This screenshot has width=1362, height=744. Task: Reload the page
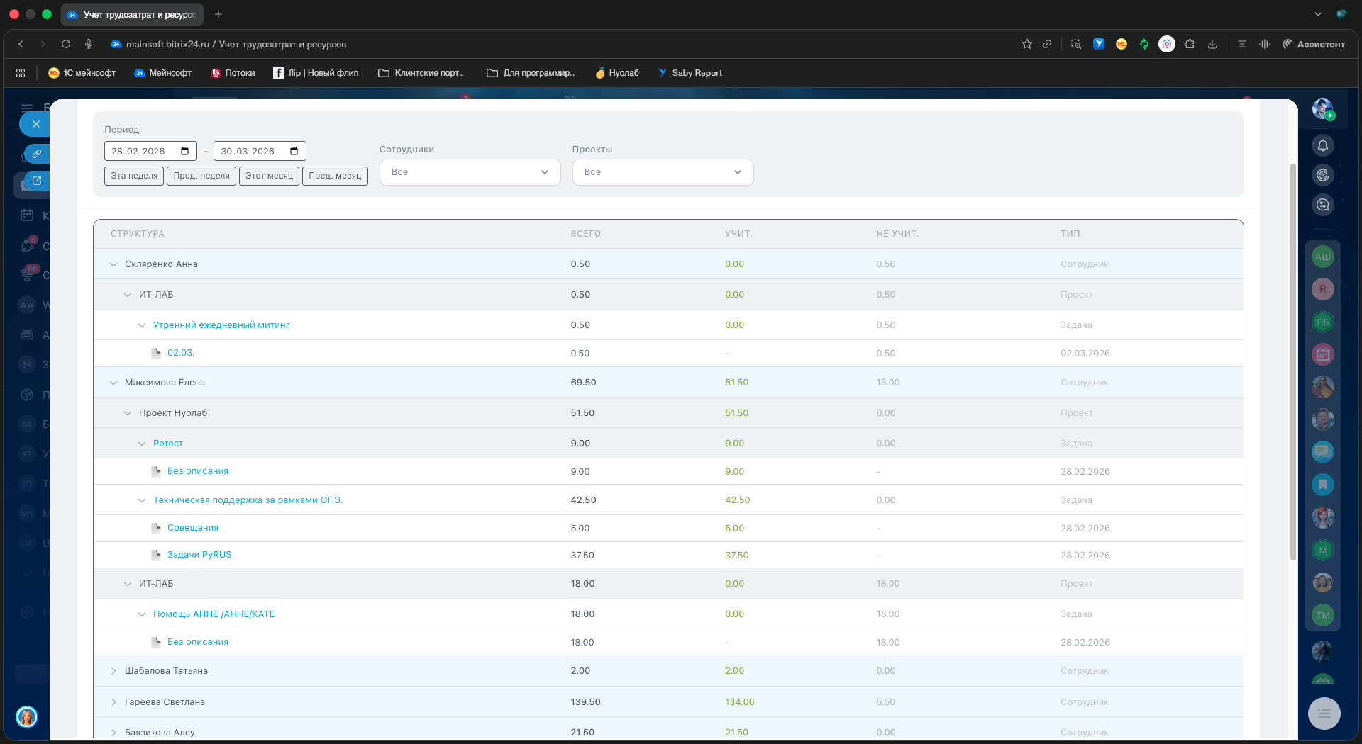(66, 44)
